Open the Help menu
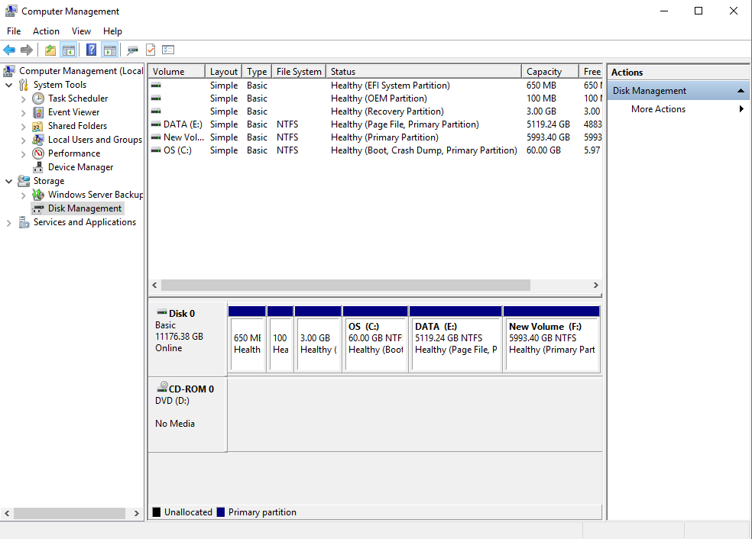The height and width of the screenshot is (539, 752). coord(112,31)
